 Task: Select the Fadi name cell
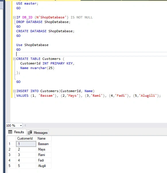pyautogui.click(x=44, y=160)
